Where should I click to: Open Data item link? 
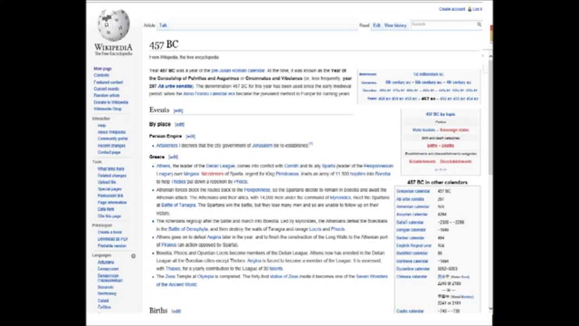coord(106,209)
